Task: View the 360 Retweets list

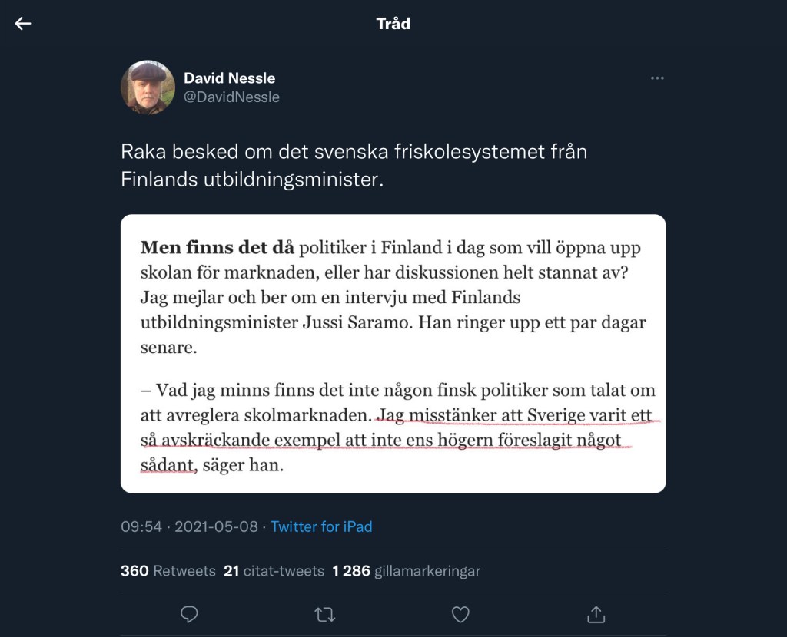Action: (168, 571)
